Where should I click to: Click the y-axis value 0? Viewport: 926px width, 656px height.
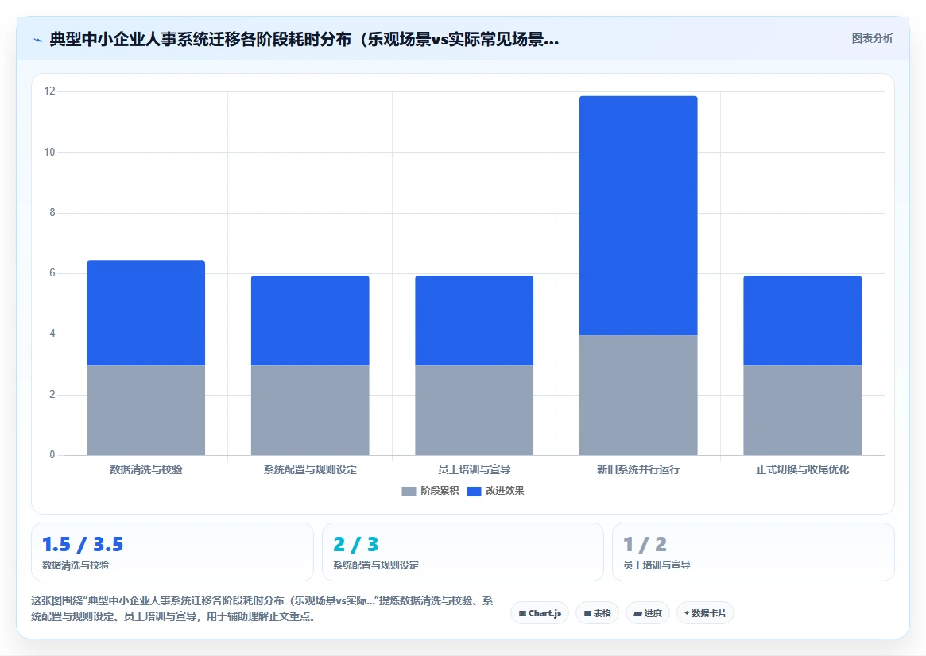pyautogui.click(x=52, y=455)
